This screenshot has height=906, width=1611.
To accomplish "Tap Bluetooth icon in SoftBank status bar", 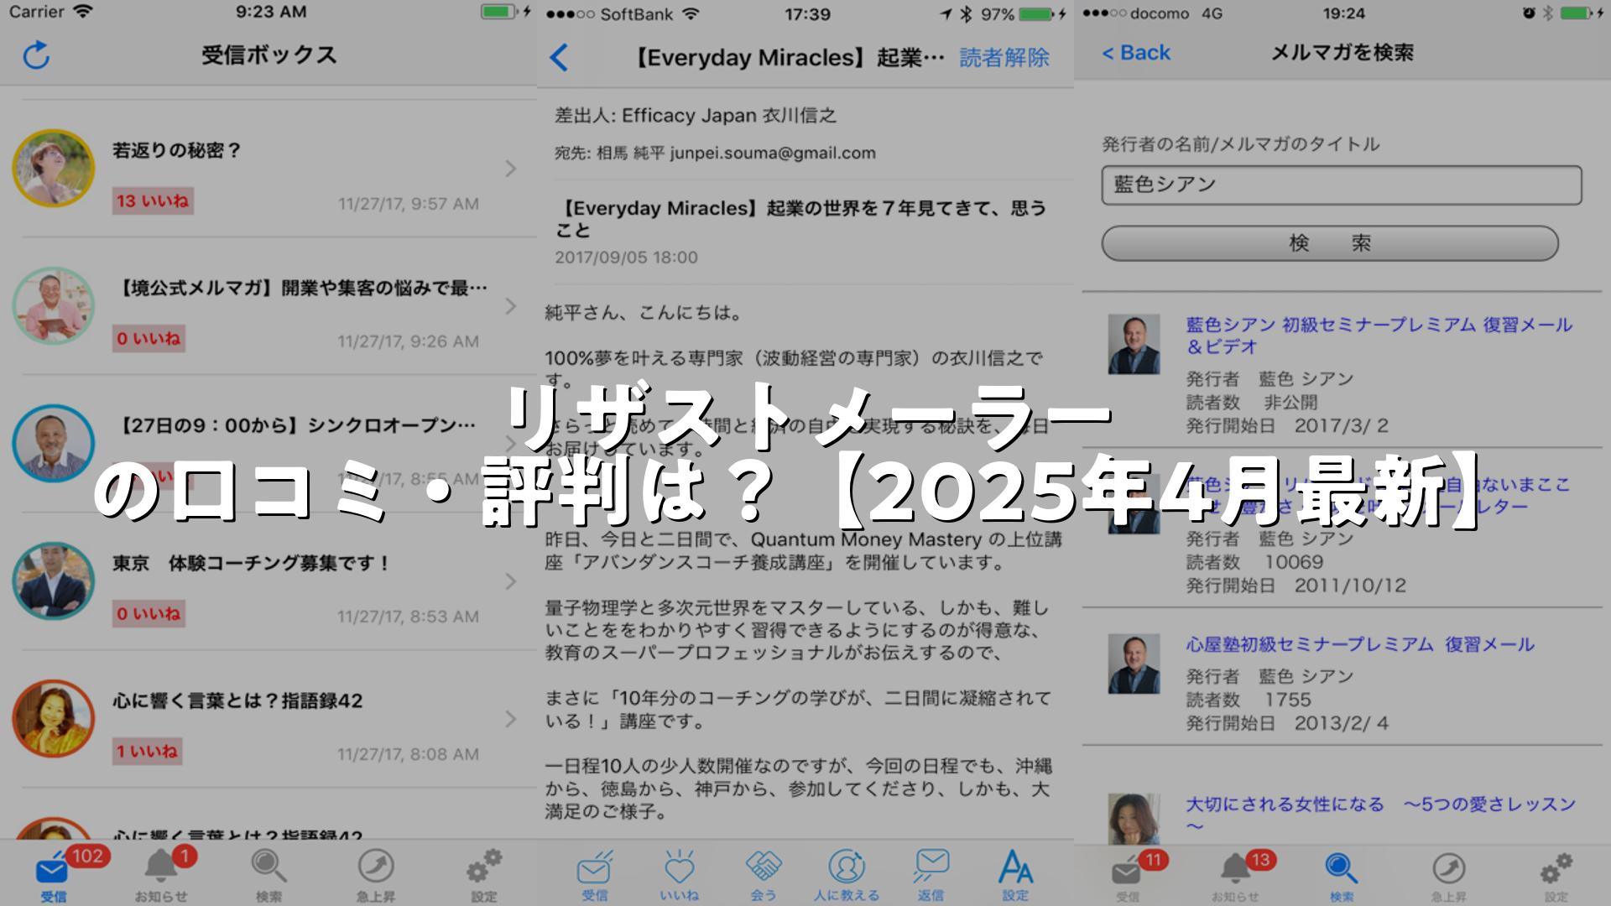I will point(966,14).
